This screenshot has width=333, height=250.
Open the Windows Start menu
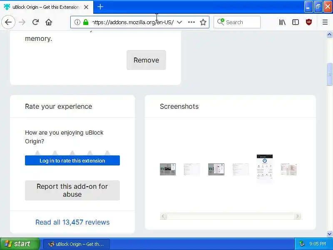coord(20,244)
